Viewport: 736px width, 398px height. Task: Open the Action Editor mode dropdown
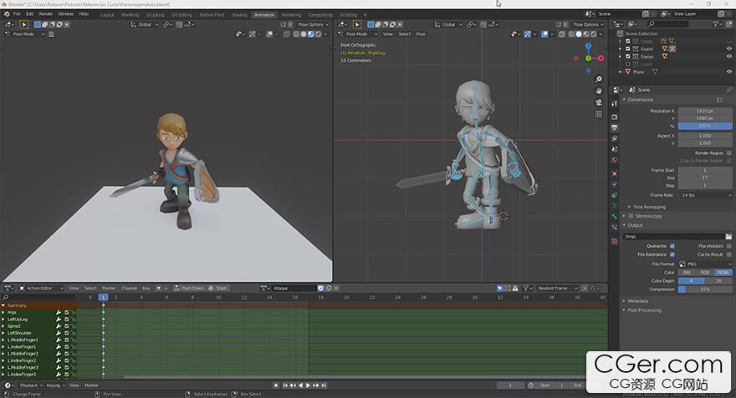pyautogui.click(x=41, y=288)
